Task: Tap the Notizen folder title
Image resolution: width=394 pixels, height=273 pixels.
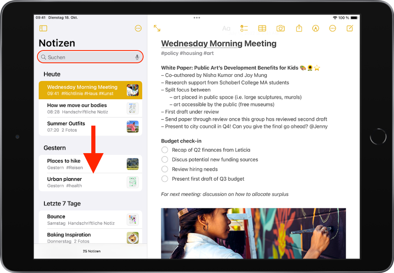Action: pos(57,43)
